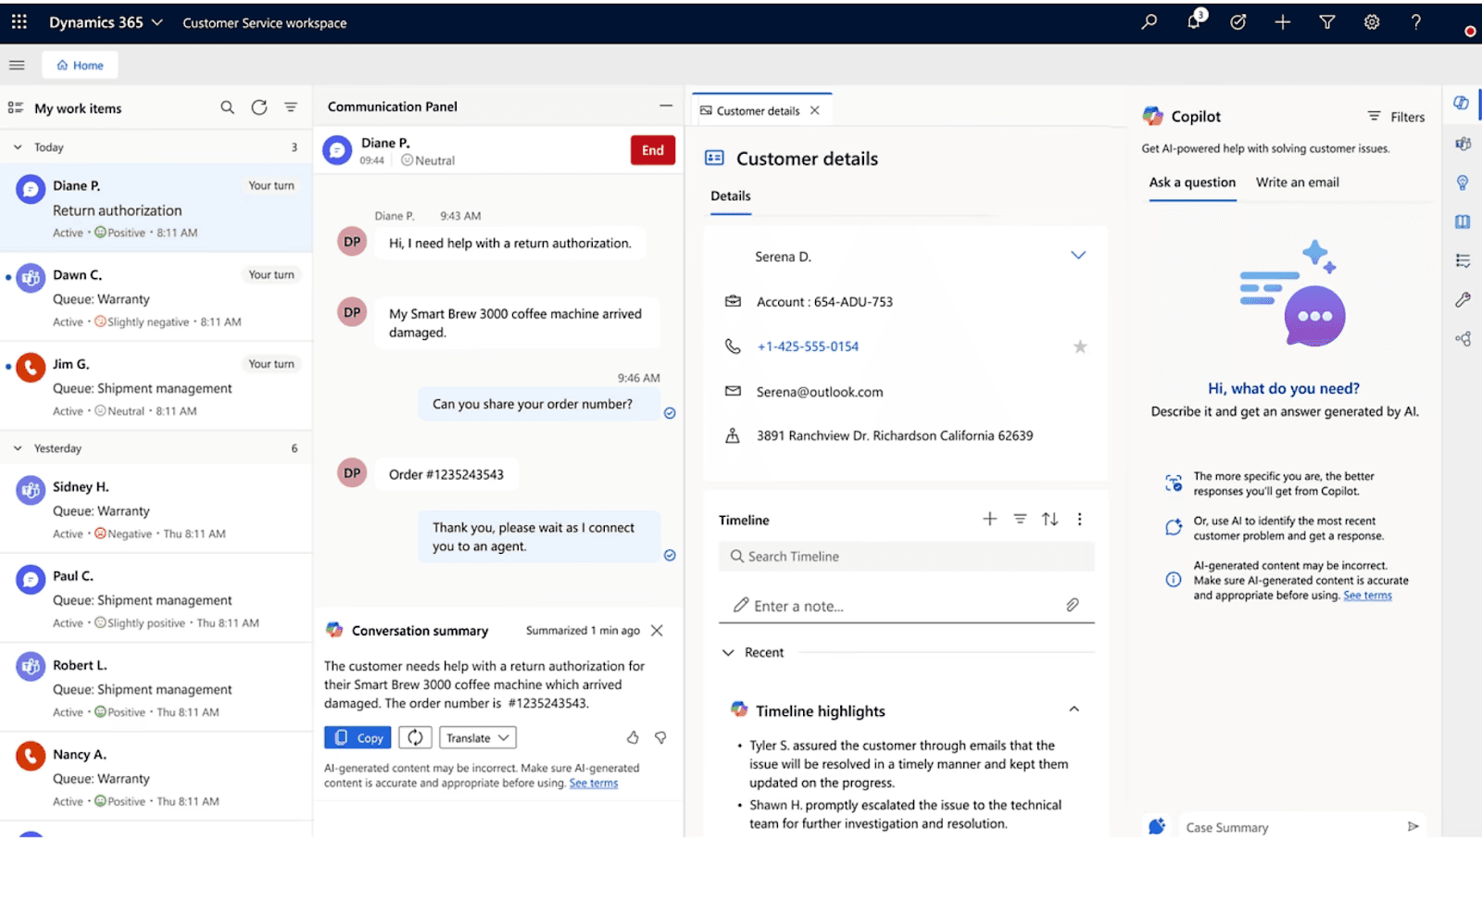Collapse the Recent timeline section
Viewport: 1482px width, 904px height.
pyautogui.click(x=728, y=652)
